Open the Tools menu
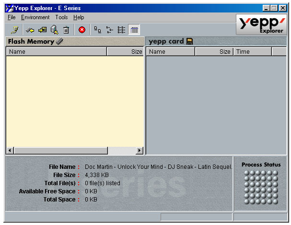The image size is (291, 225). click(x=61, y=17)
